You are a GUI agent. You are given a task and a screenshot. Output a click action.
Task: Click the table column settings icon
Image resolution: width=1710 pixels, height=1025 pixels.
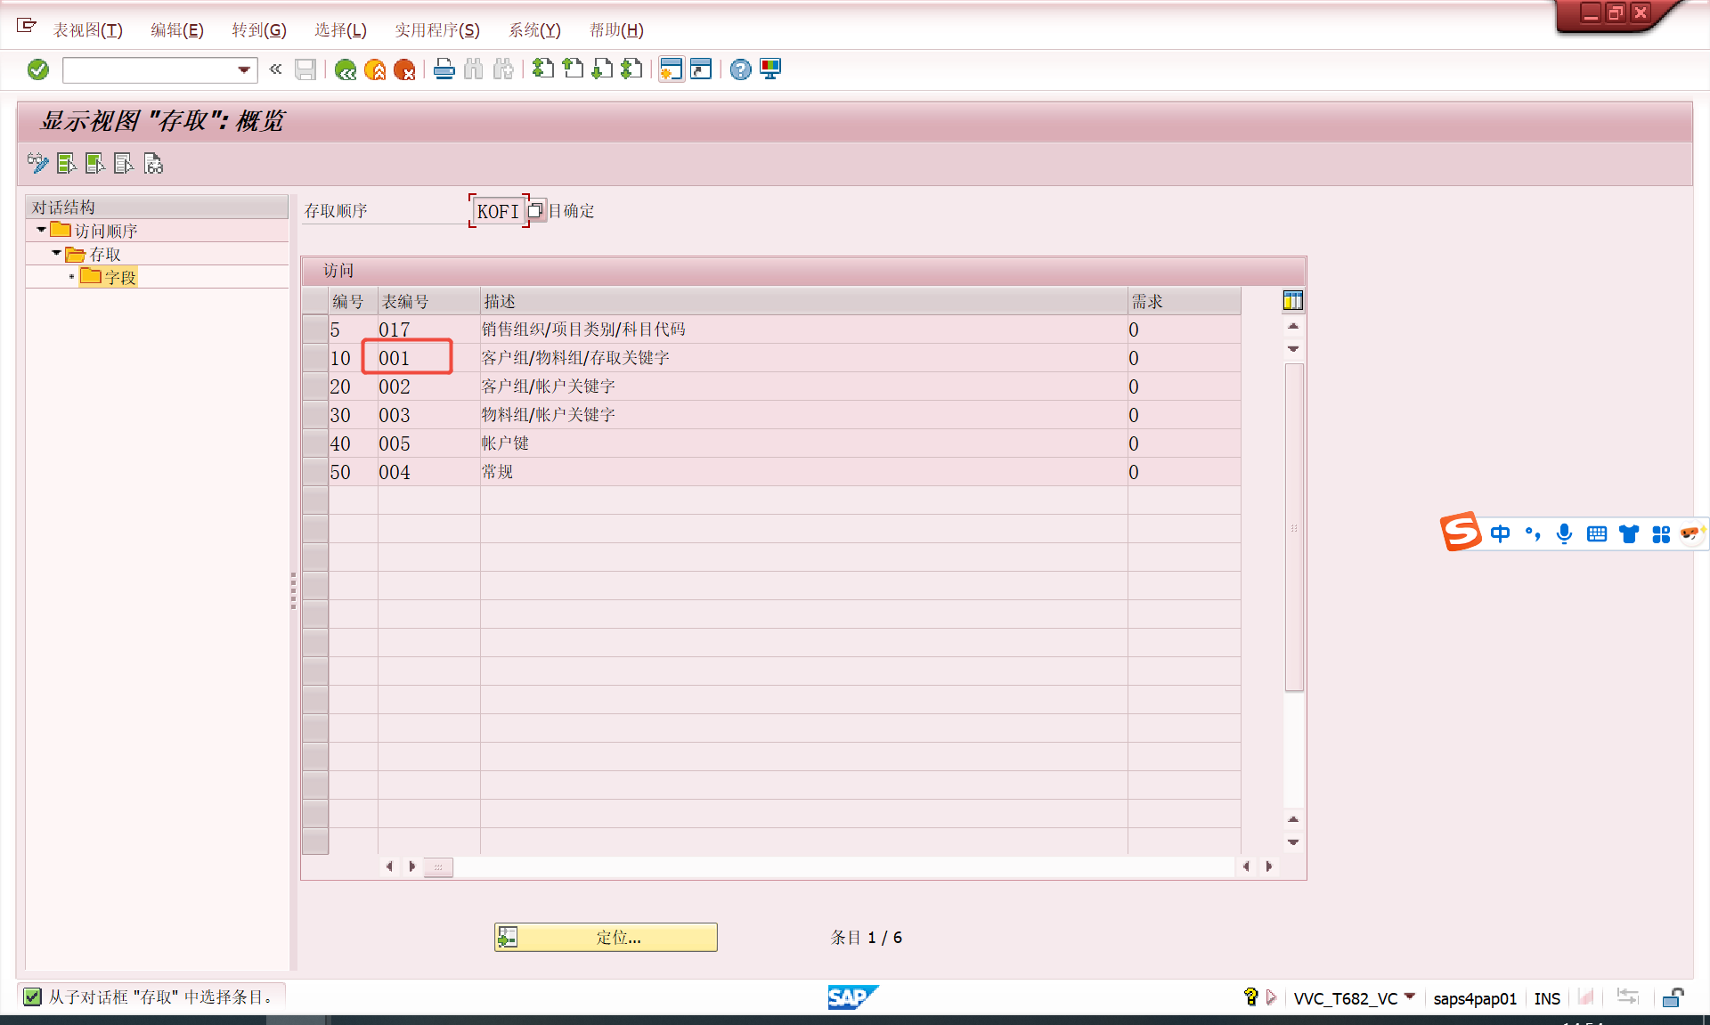pos(1292,301)
